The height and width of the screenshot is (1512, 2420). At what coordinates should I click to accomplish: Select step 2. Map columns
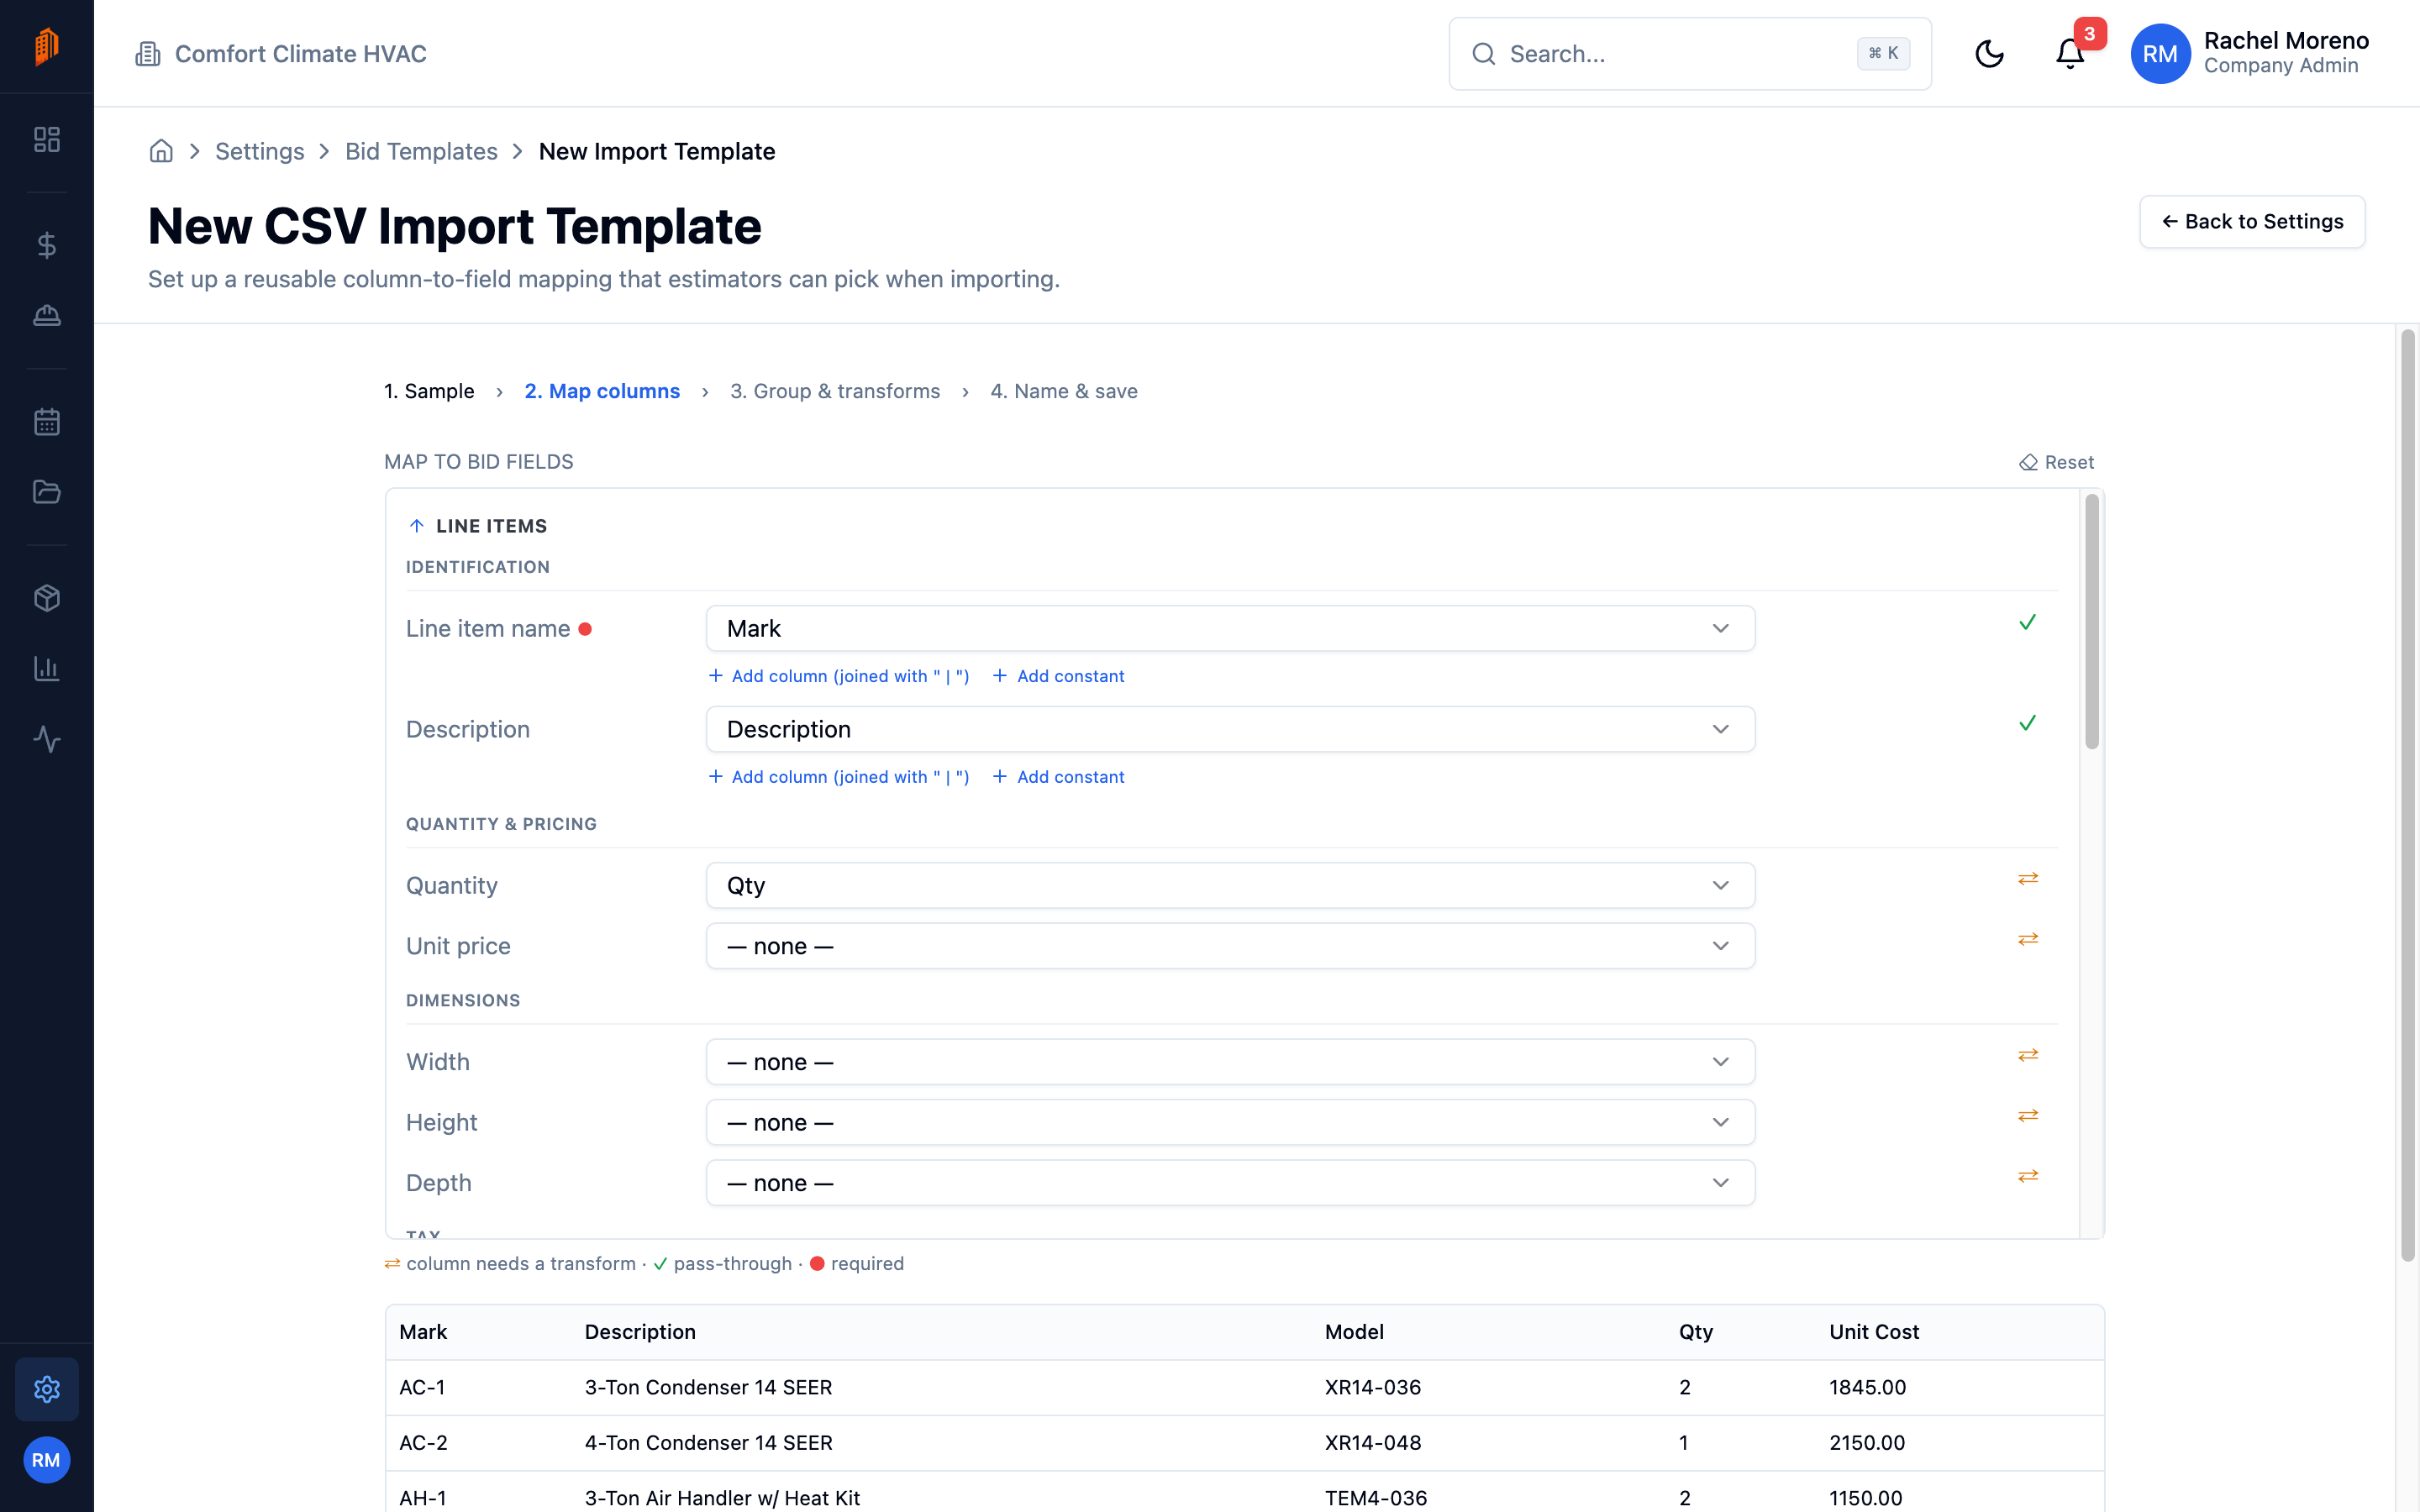[602, 391]
